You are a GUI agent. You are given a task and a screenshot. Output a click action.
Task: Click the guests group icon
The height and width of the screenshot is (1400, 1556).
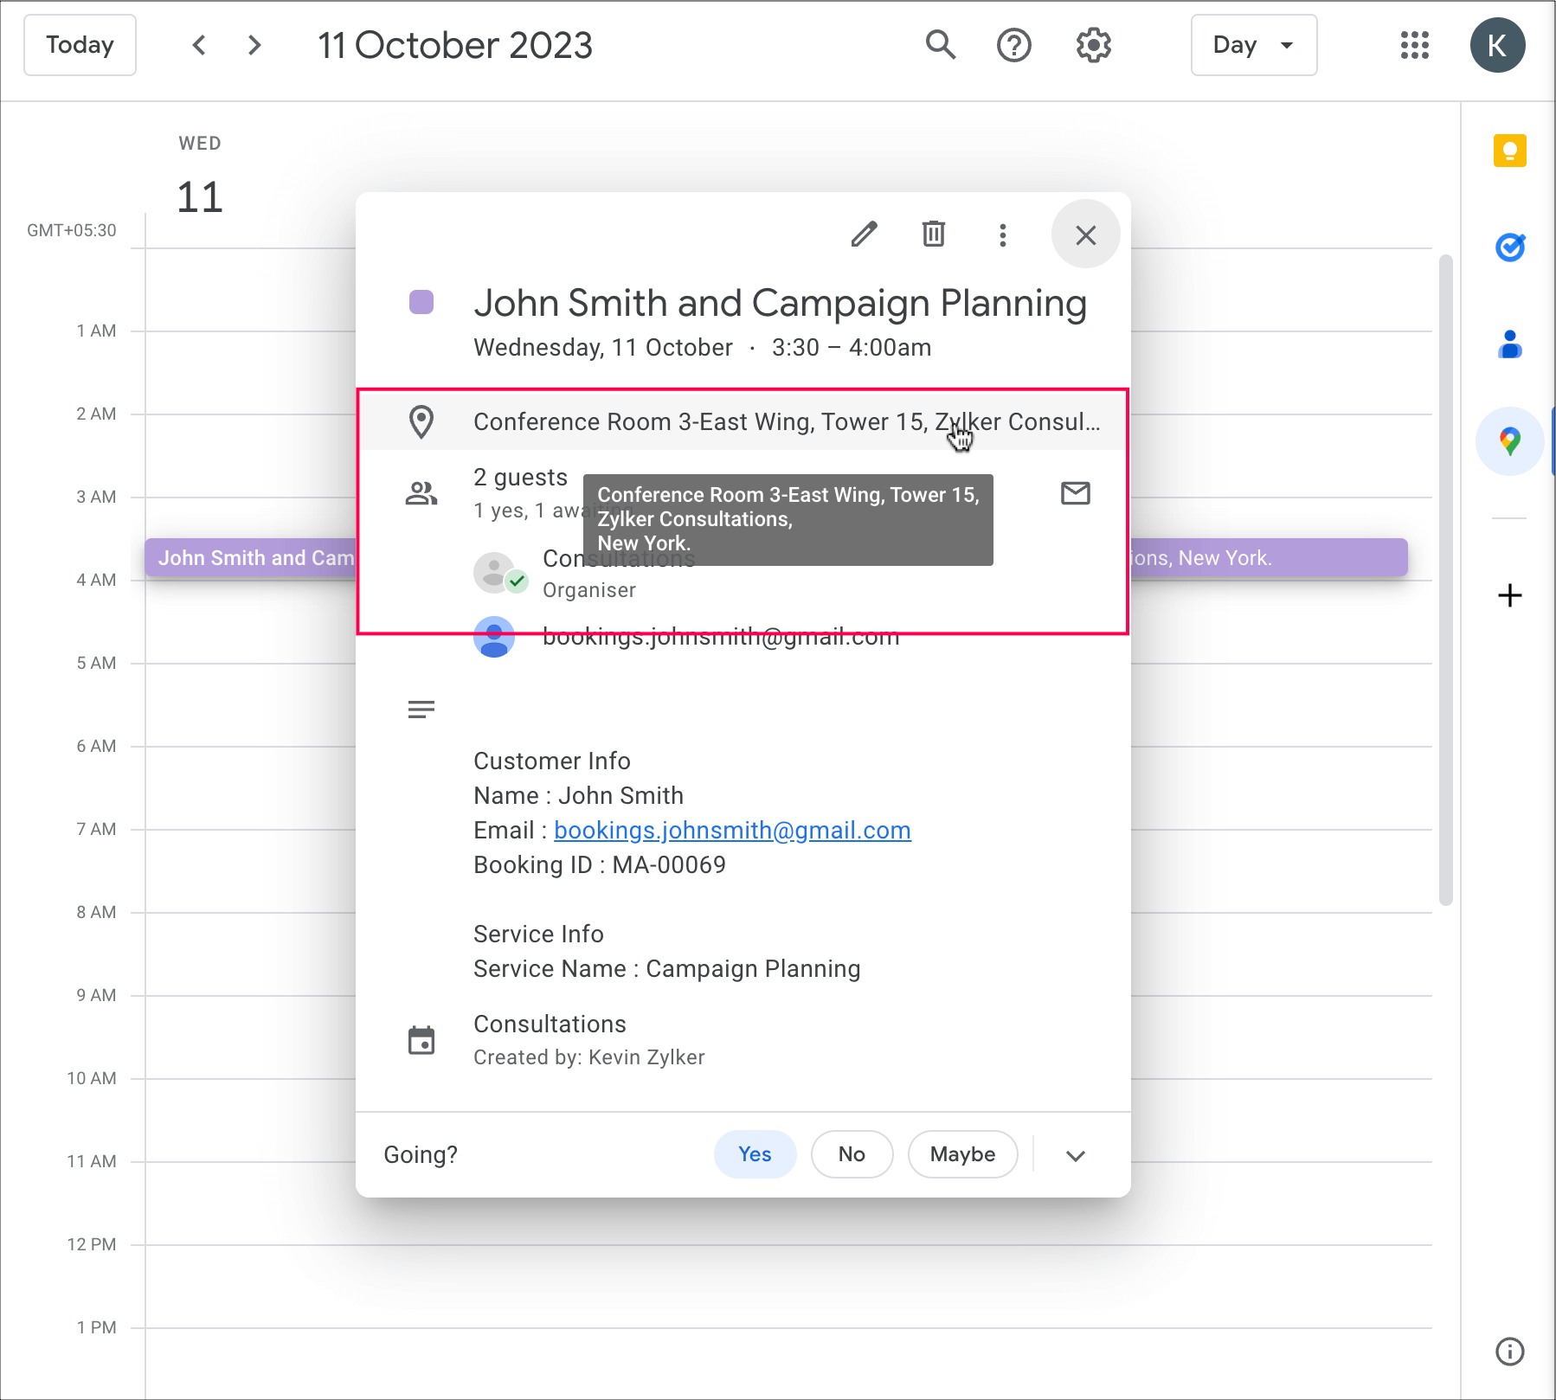point(421,494)
